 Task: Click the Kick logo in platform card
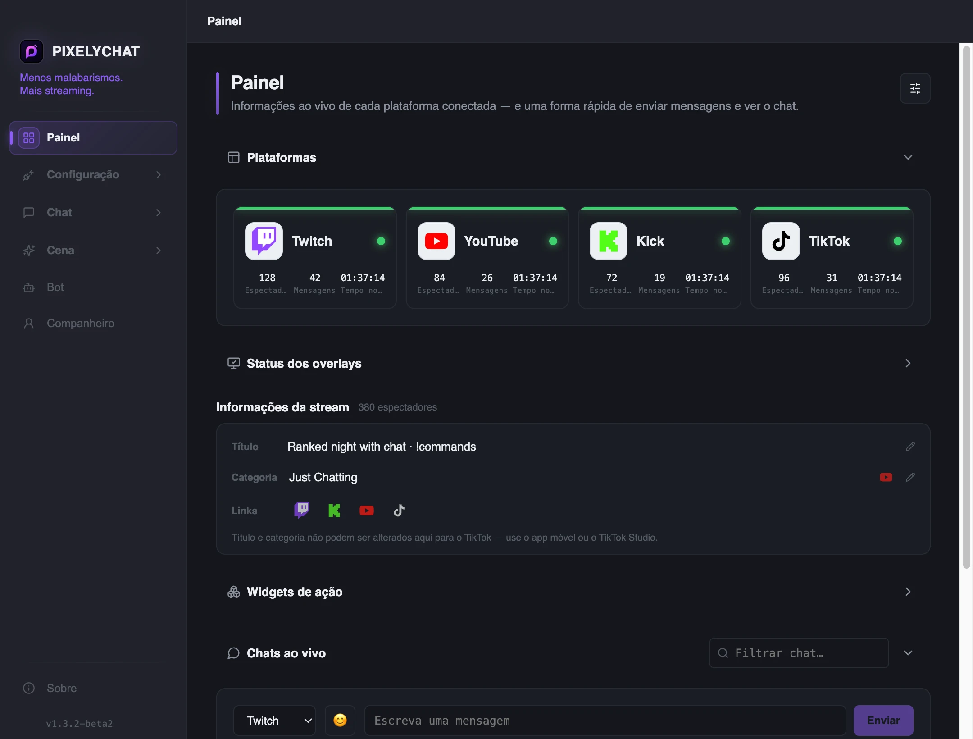(x=609, y=241)
